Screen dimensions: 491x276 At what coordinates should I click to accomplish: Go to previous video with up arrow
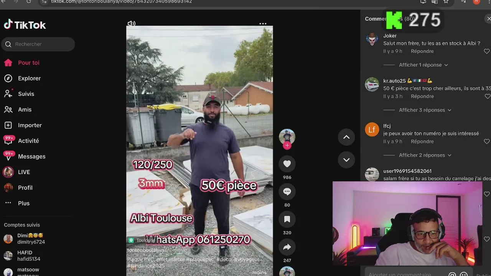tap(346, 137)
